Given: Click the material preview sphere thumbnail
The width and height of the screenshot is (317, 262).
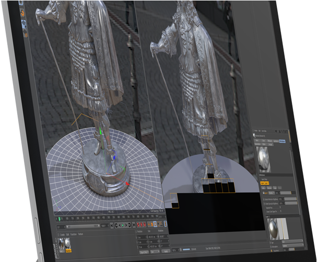Looking at the screenshot, I should coord(263,159).
